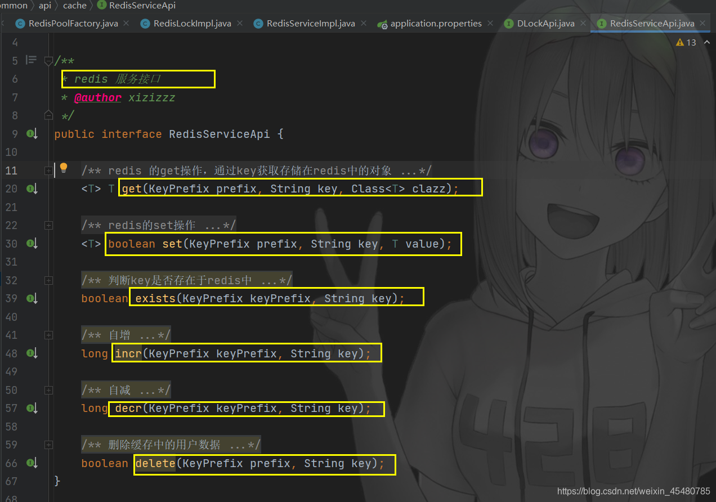Image resolution: width=716 pixels, height=502 pixels.
Task: Click the 'public' keyword on line 9
Action: [74, 134]
